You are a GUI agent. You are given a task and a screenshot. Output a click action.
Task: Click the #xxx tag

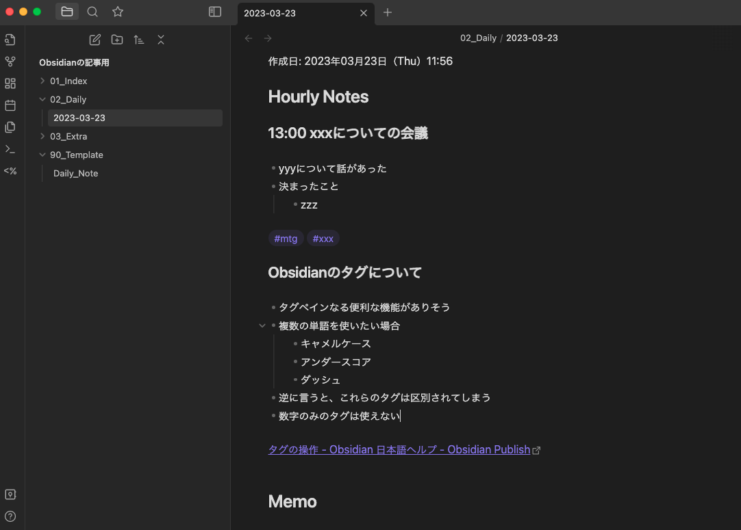[323, 239]
